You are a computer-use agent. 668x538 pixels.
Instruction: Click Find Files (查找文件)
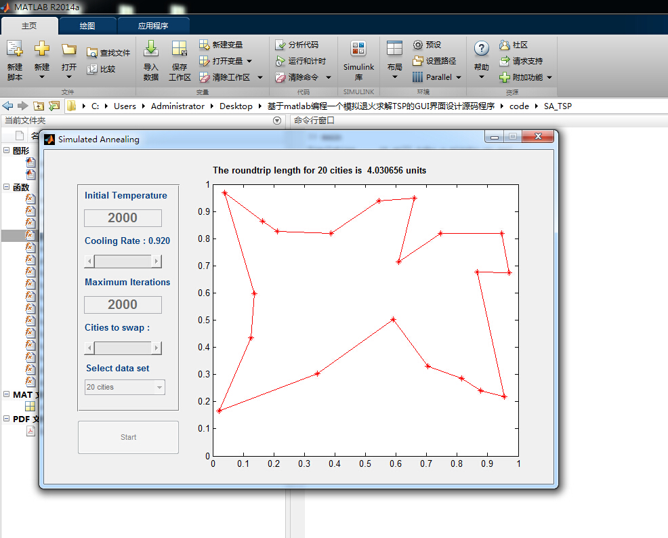(108, 52)
